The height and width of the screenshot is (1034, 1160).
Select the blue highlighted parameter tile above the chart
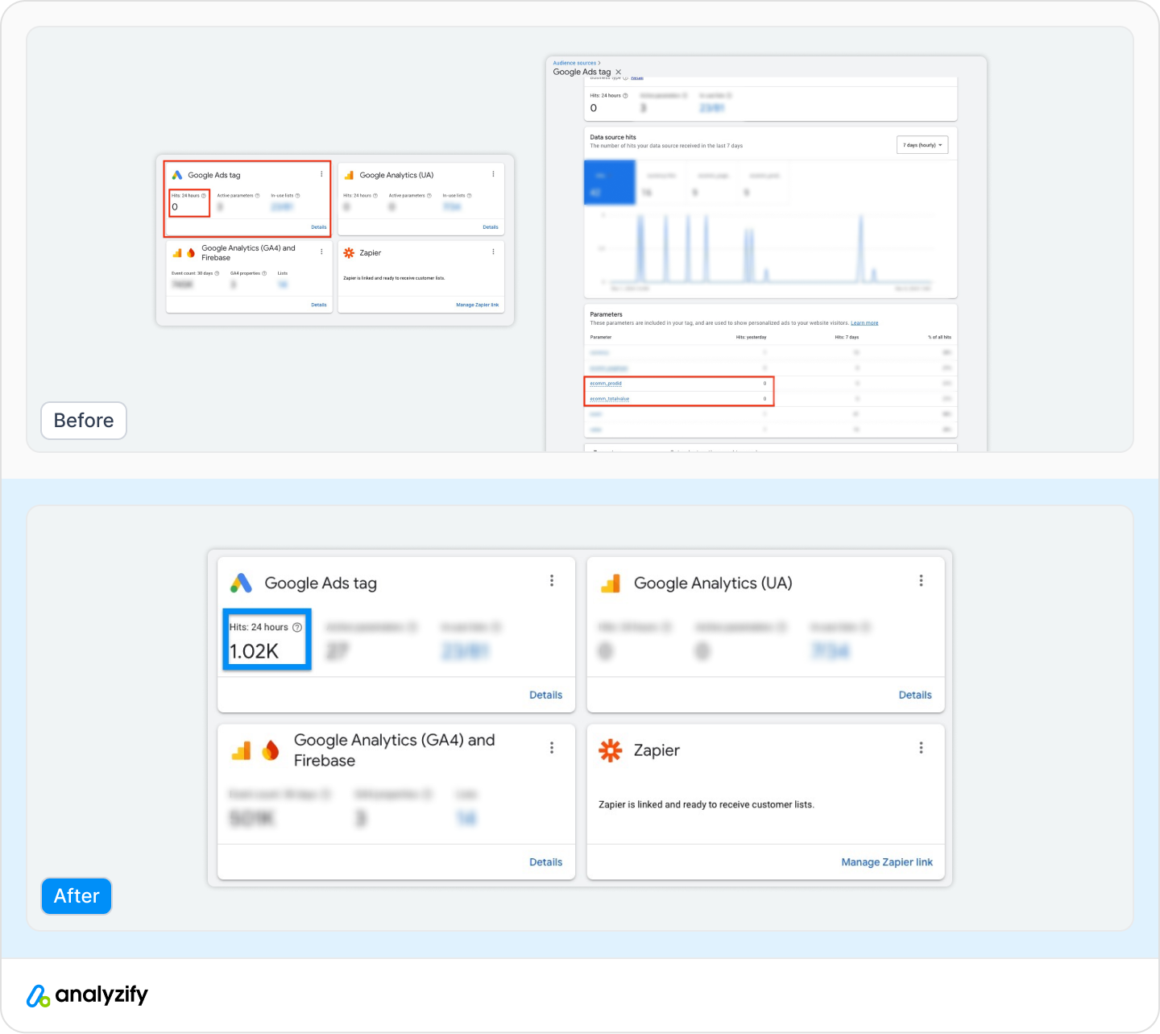point(609,182)
